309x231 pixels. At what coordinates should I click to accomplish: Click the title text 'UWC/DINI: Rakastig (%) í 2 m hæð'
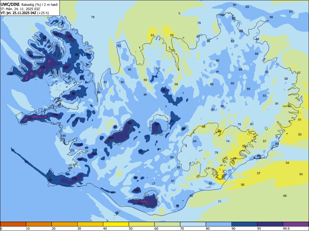29,5
